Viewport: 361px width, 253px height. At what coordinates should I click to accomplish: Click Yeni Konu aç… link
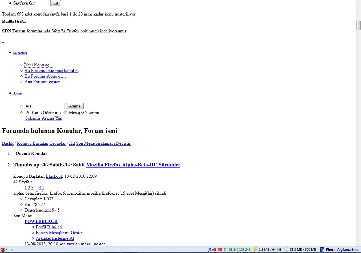39,65
